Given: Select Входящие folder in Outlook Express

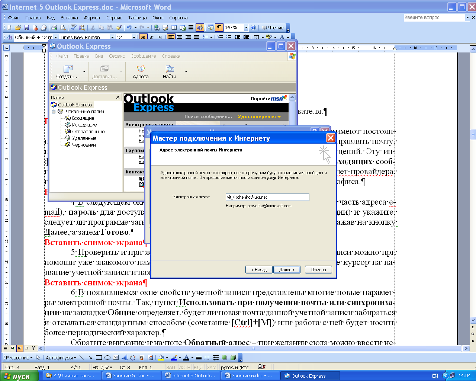Looking at the screenshot, I should click(x=83, y=118).
